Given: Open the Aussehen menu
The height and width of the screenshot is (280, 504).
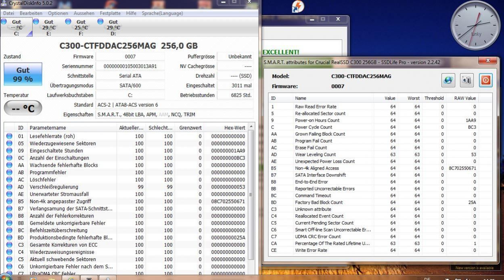Looking at the screenshot, I should (84, 13).
